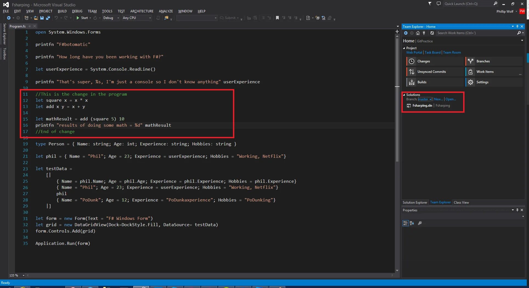The height and width of the screenshot is (288, 529).
Task: Click the split editor handle above scrollbar
Action: [397, 32]
